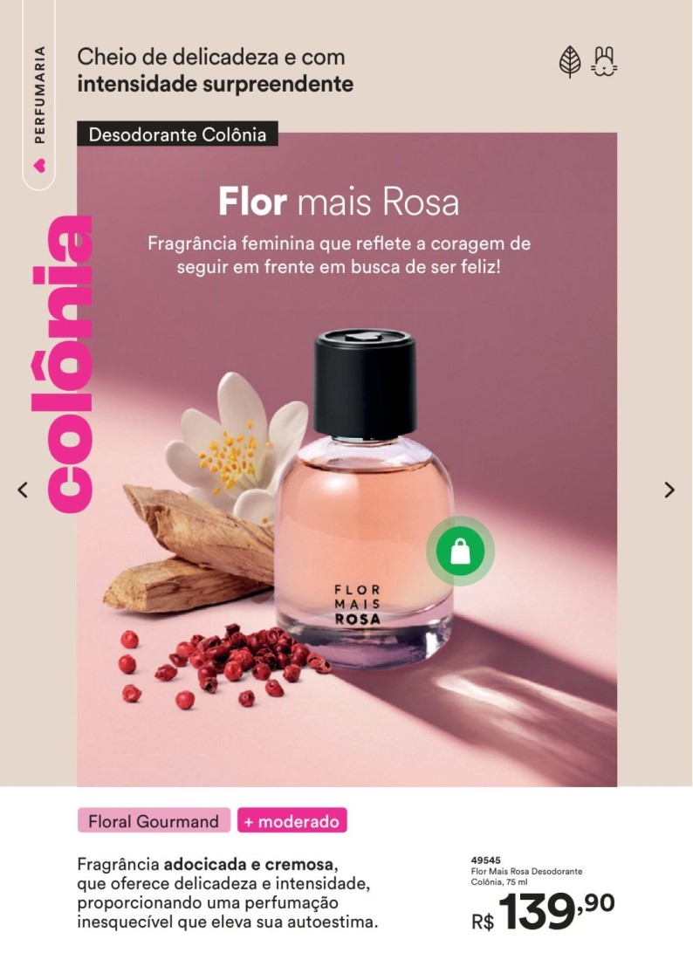Click the Flor mais Rosa title

(339, 202)
